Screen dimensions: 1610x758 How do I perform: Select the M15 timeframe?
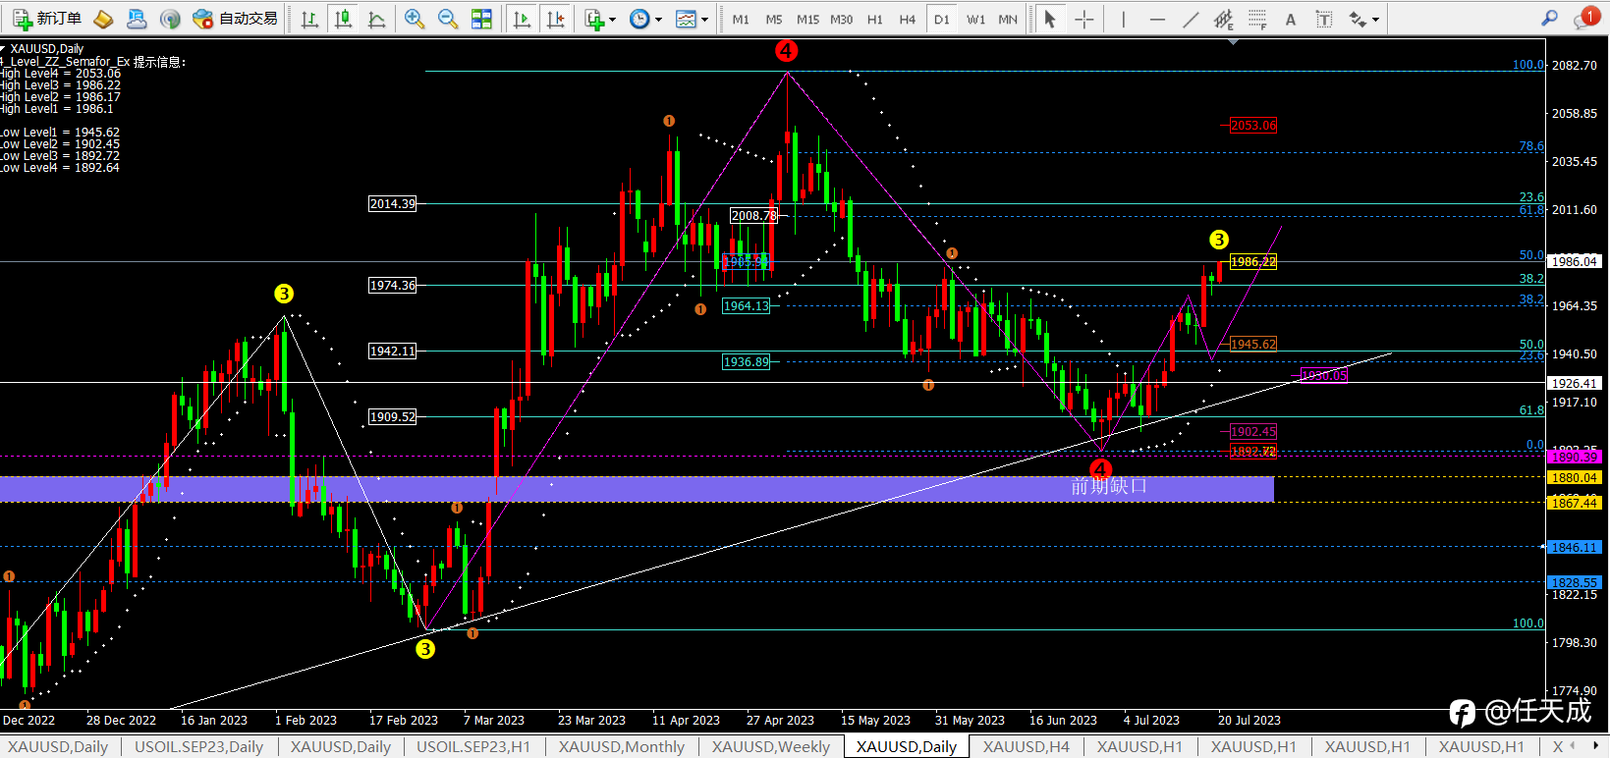tap(807, 19)
